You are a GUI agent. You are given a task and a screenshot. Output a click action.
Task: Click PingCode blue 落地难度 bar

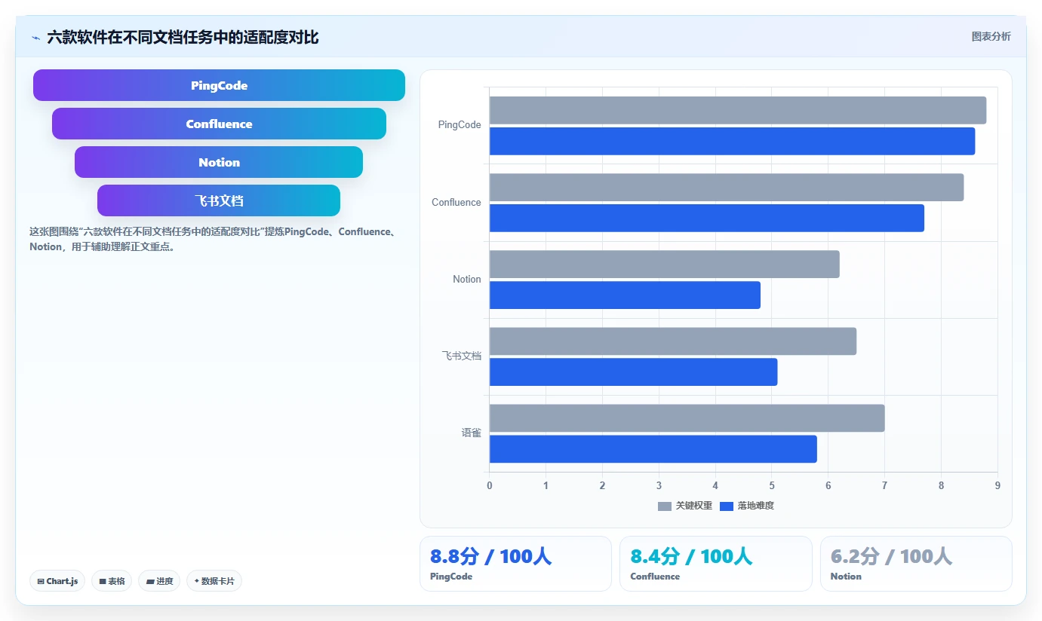click(732, 141)
